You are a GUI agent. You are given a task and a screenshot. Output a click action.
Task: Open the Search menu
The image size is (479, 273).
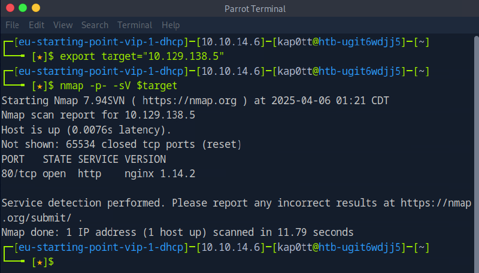[x=95, y=25]
